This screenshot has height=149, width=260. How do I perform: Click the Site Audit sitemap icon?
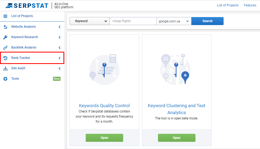click(5, 68)
